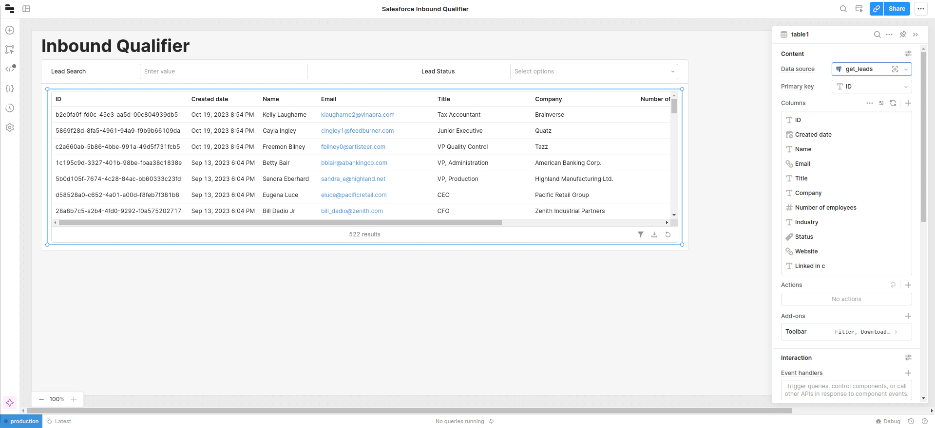
Task: Zoom in with the plus button
Action: click(x=74, y=399)
